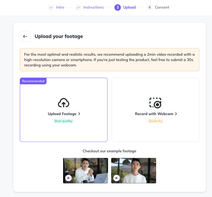Click the Best quality tag
Image resolution: width=212 pixels, height=197 pixels.
click(x=64, y=121)
